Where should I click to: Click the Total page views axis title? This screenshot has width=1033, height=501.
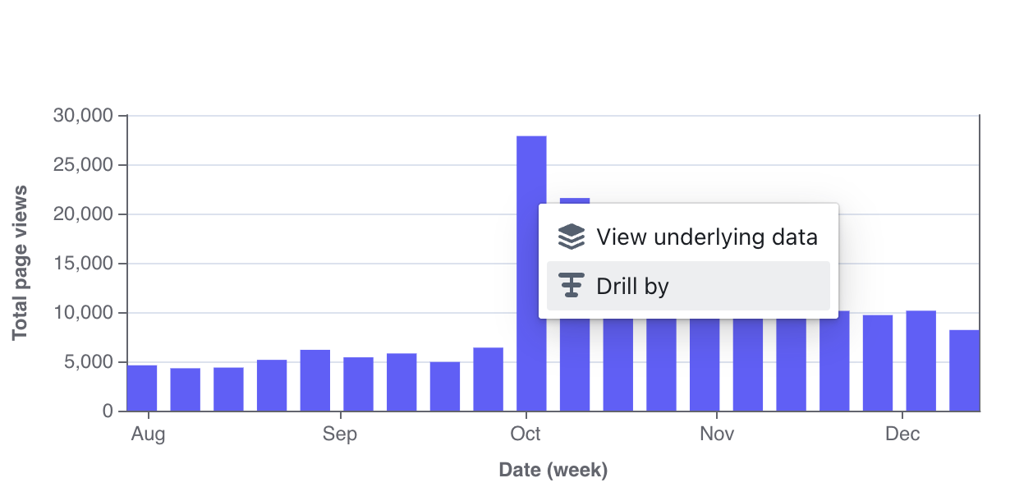[x=20, y=263]
